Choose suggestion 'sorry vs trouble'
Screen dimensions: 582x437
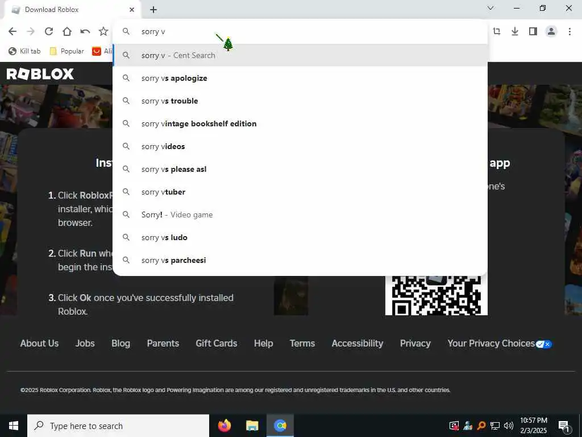pyautogui.click(x=300, y=101)
